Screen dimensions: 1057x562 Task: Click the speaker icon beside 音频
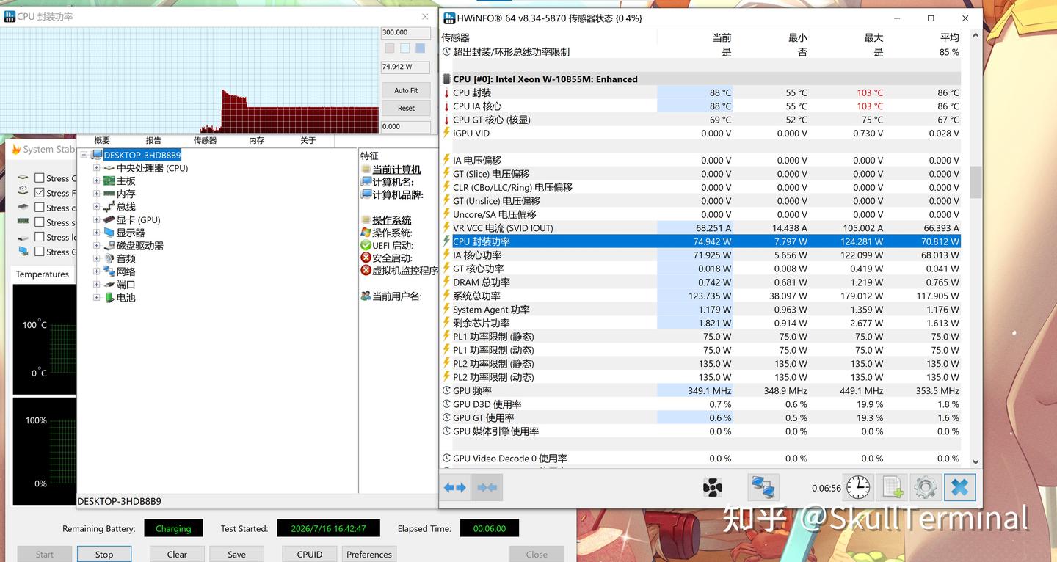(x=109, y=258)
